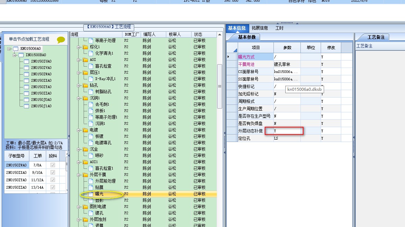The image size is (405, 227).
Task: Toggle 投料 checkbox for 2N0150IWA0
Action: [x=53, y=165]
